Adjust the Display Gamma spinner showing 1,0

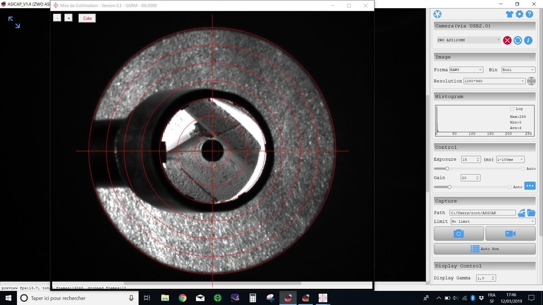tap(486, 278)
